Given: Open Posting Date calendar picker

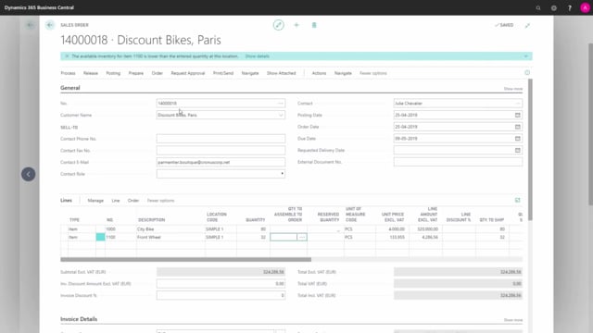Looking at the screenshot, I should (x=517, y=115).
